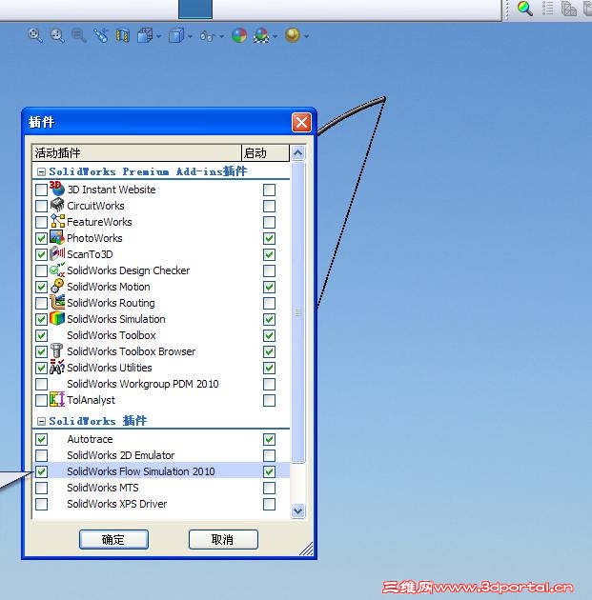
Task: Check active box for SolidWorks Workgroup PDM 2010
Action: tap(41, 384)
